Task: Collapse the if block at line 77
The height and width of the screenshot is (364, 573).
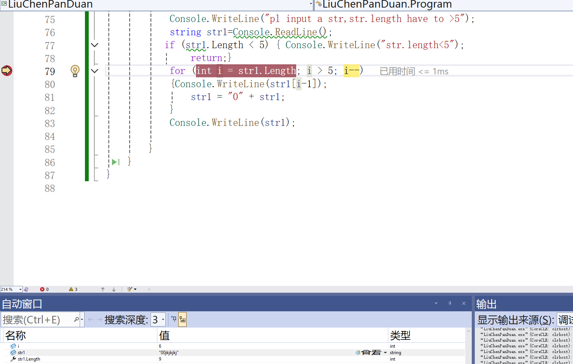Action: pos(95,45)
